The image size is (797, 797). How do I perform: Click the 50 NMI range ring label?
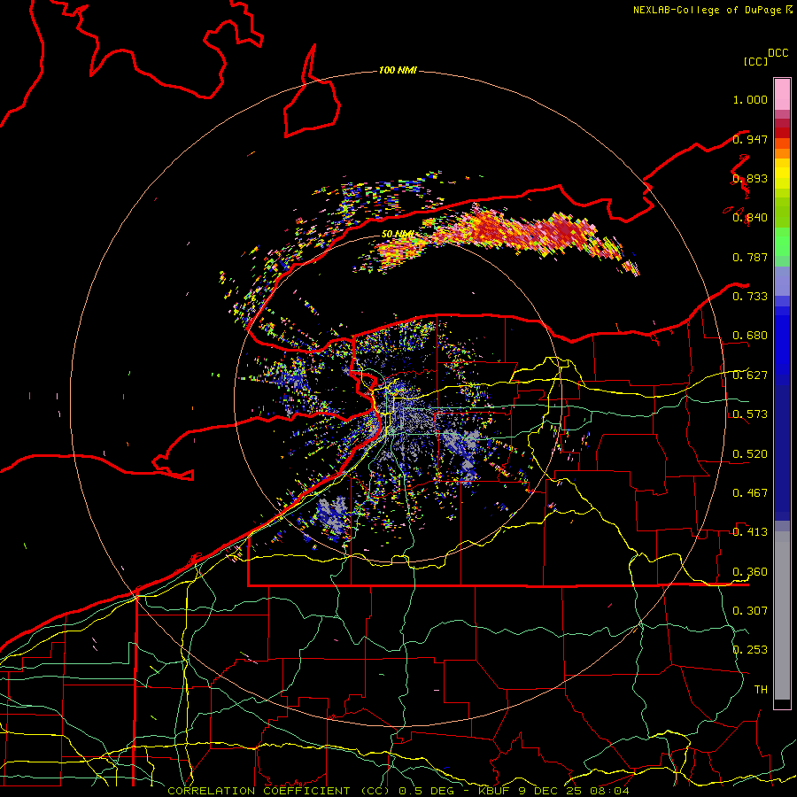coord(398,234)
